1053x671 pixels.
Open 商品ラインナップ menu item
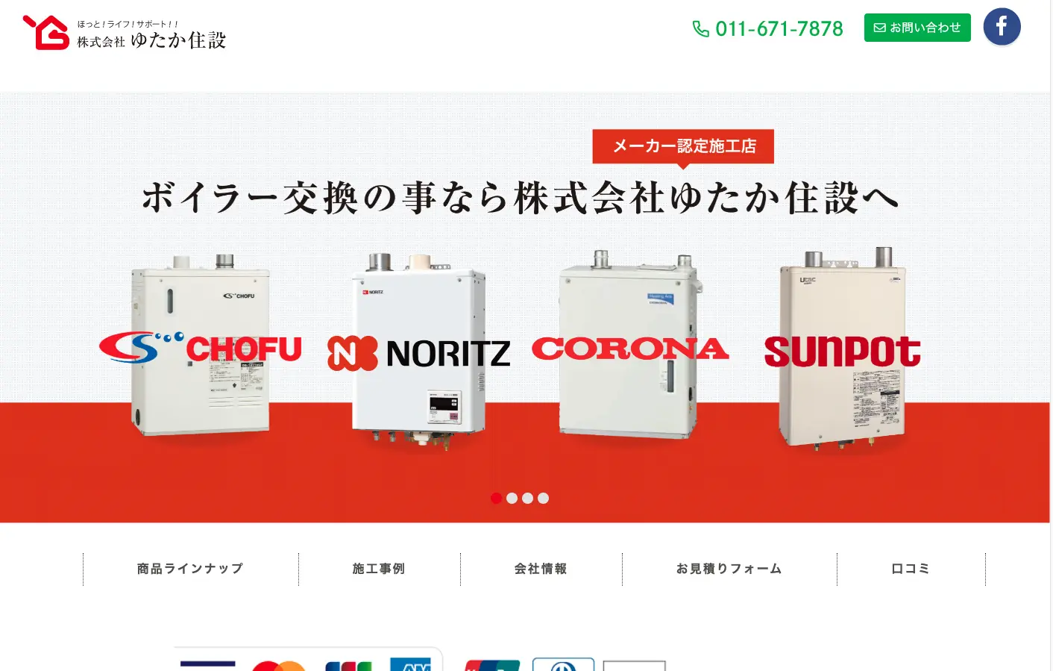pos(190,569)
